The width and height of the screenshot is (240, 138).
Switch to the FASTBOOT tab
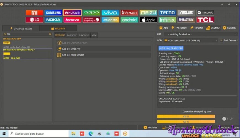coord(72,35)
